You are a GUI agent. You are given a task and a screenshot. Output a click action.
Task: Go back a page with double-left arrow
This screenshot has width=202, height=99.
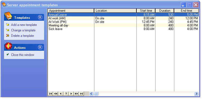56,94
